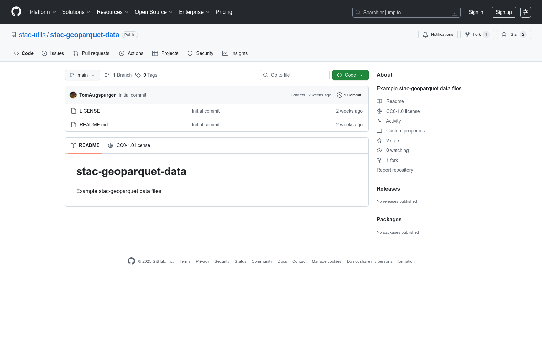Open the Packages heading link
542x338 pixels.
(x=389, y=219)
